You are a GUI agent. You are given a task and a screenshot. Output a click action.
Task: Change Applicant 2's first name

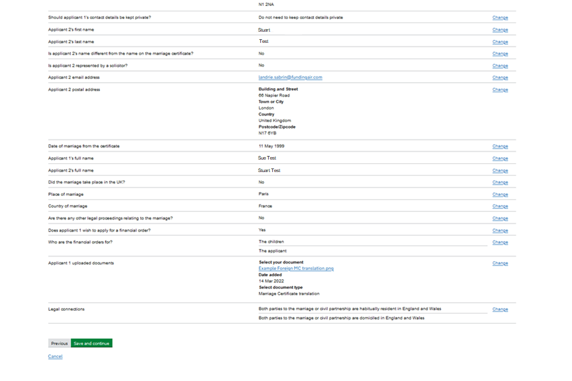point(500,30)
